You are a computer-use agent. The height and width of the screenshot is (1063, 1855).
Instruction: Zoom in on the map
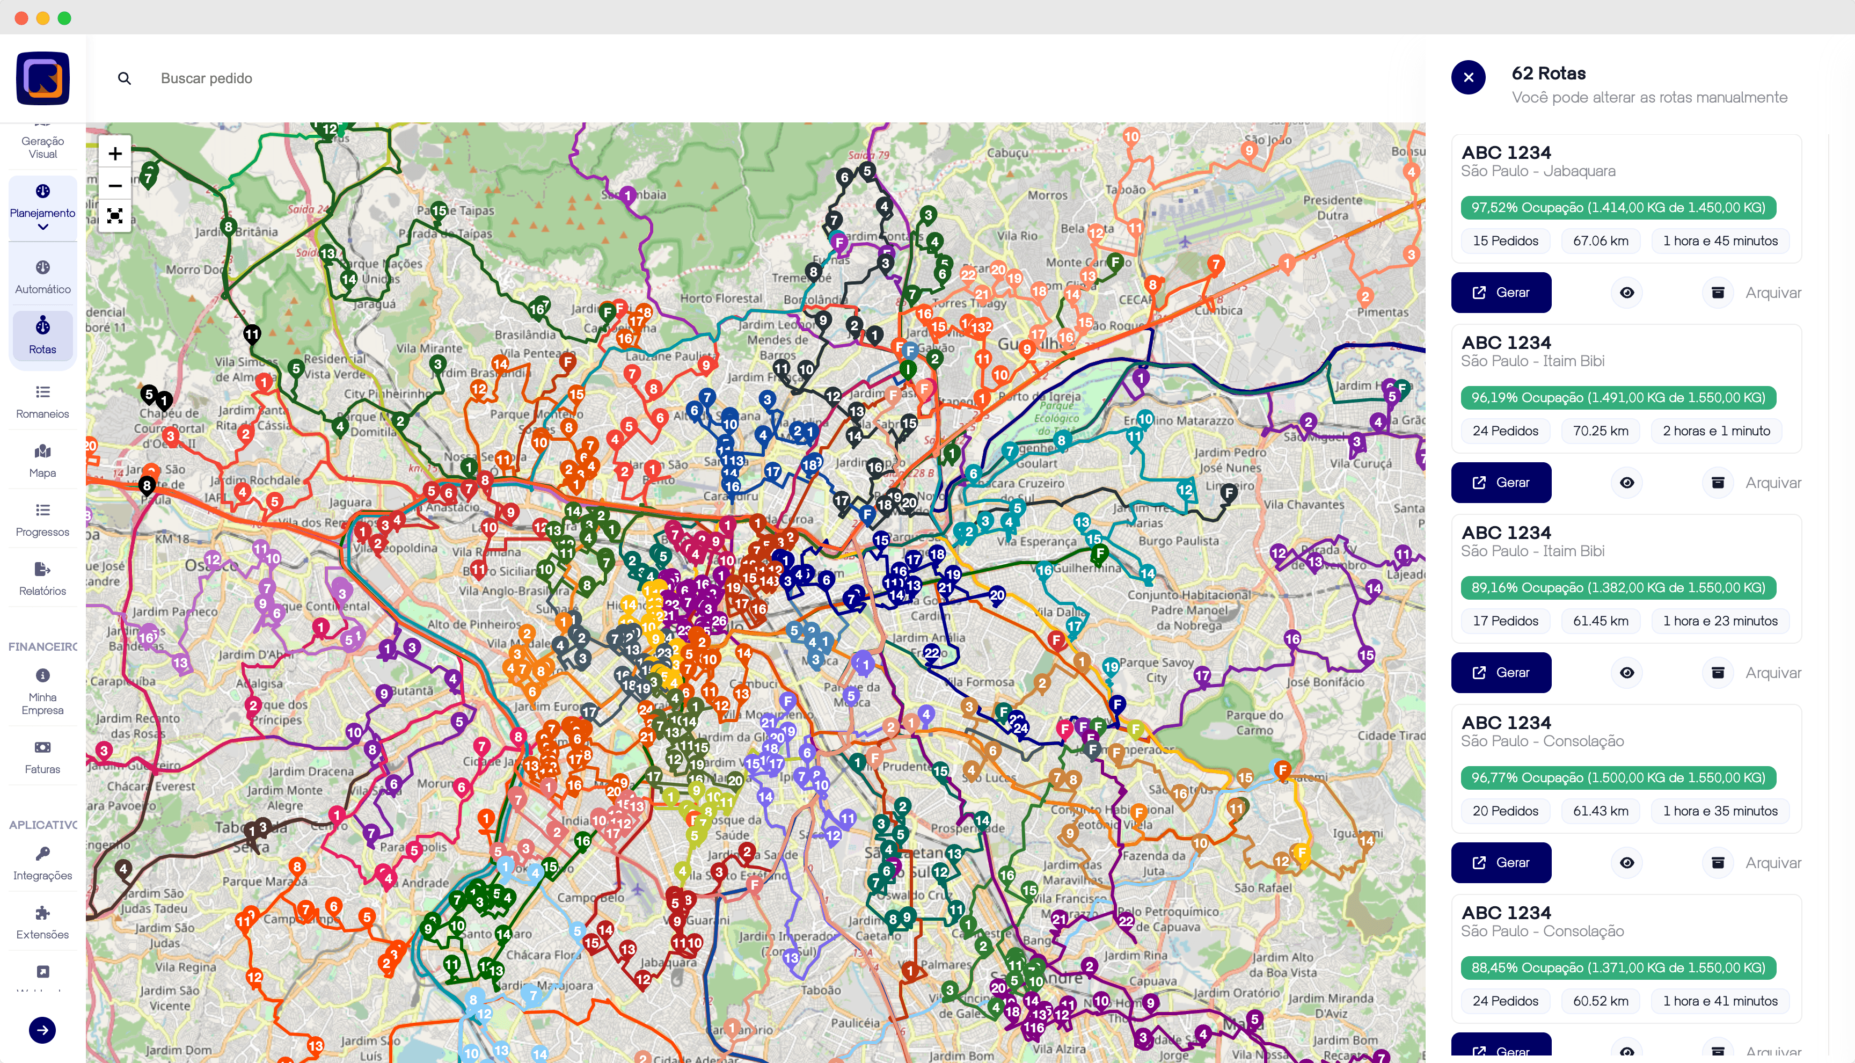click(114, 154)
